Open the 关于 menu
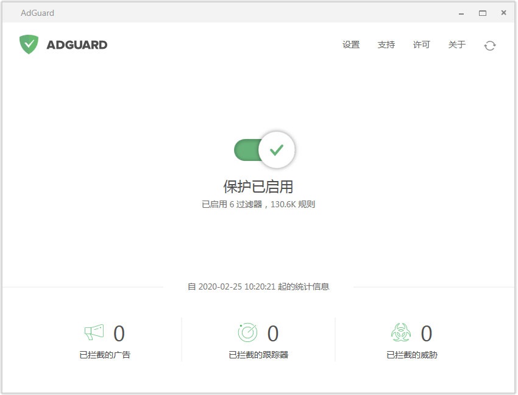This screenshot has width=518, height=395. point(457,44)
